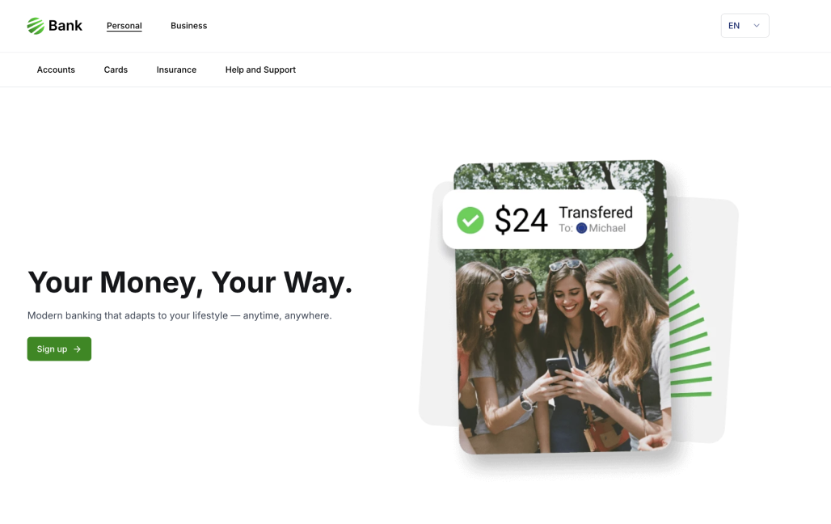Open the Accounts menu
This screenshot has width=831, height=524.
coord(56,70)
